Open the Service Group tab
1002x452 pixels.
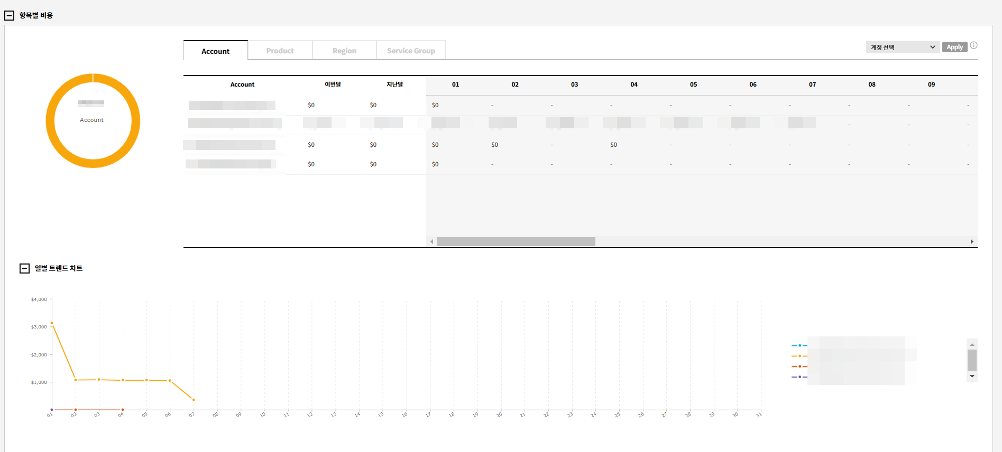pos(411,51)
